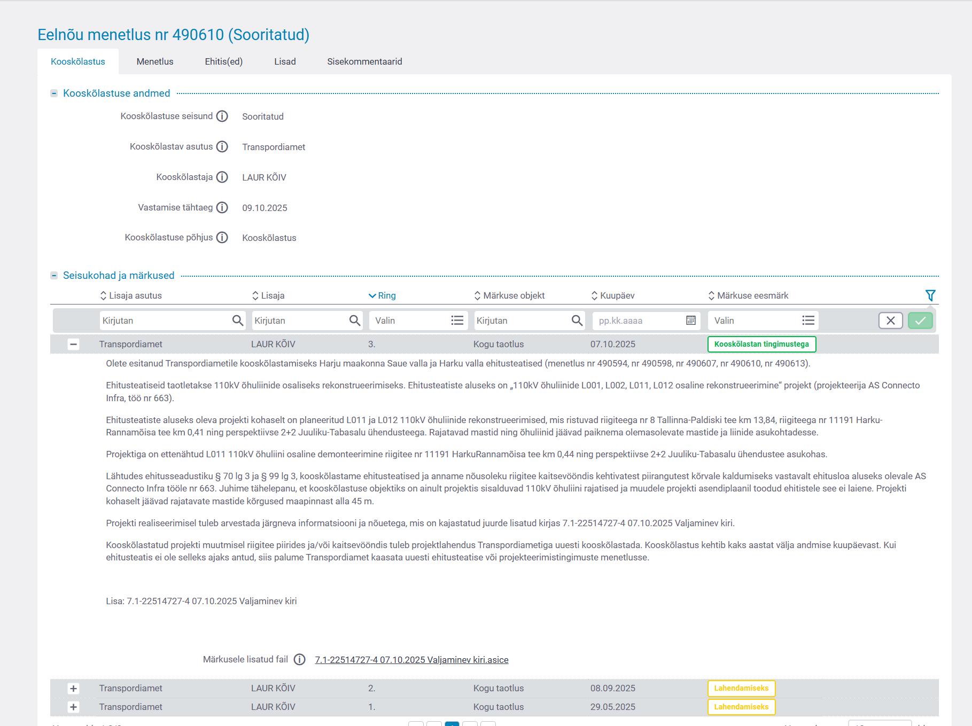Viewport: 972px width, 726px height.
Task: Collapse the Kooskõlastuse andmed section
Action: click(x=54, y=93)
